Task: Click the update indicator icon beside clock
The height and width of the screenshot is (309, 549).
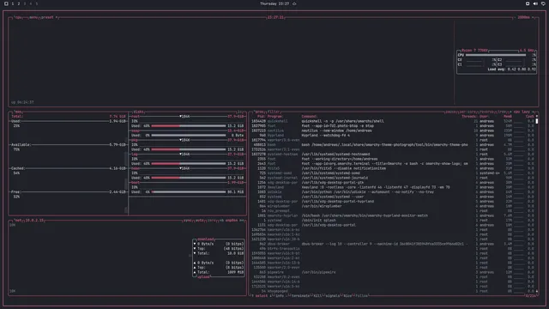Action: pyautogui.click(x=294, y=3)
